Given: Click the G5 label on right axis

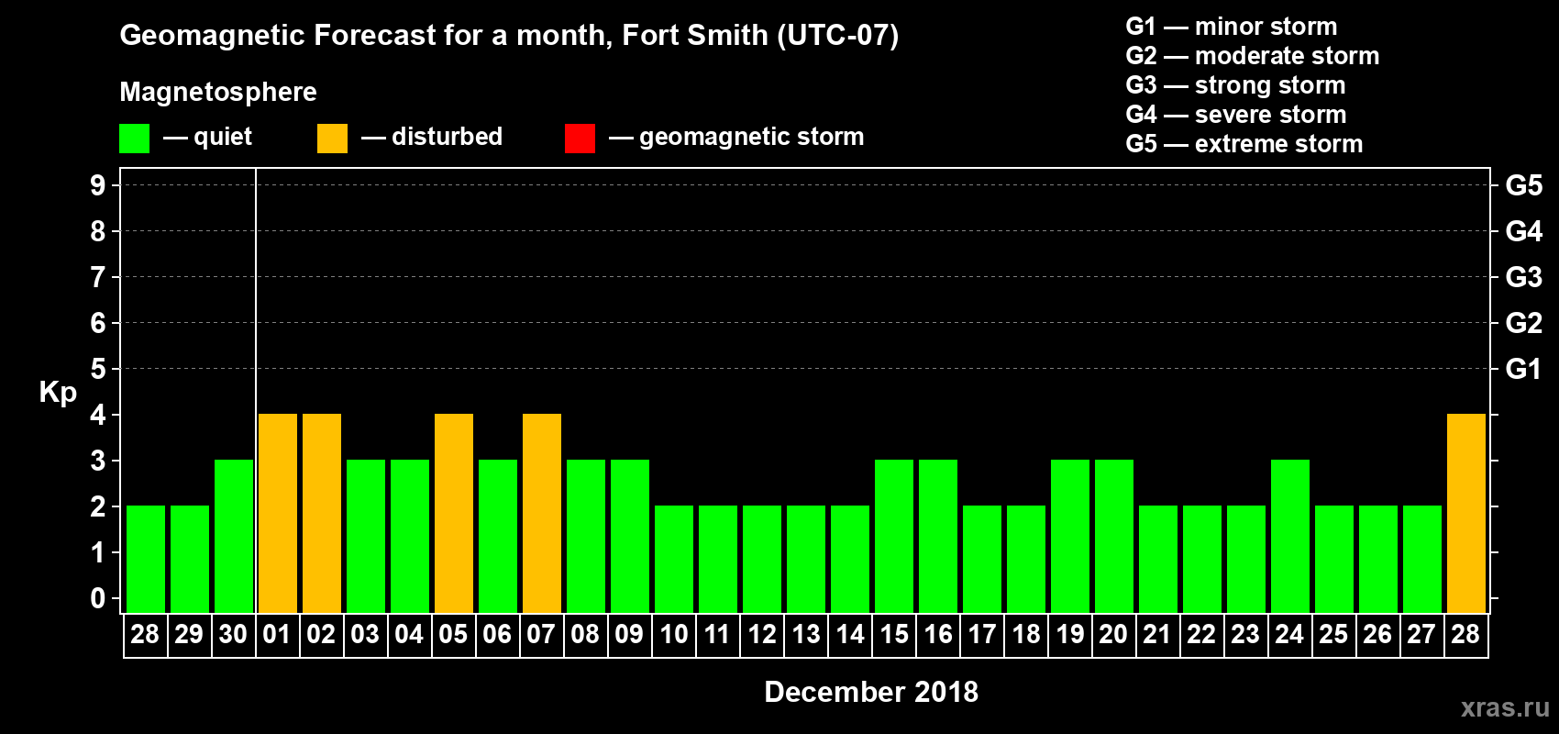Looking at the screenshot, I should (x=1524, y=185).
